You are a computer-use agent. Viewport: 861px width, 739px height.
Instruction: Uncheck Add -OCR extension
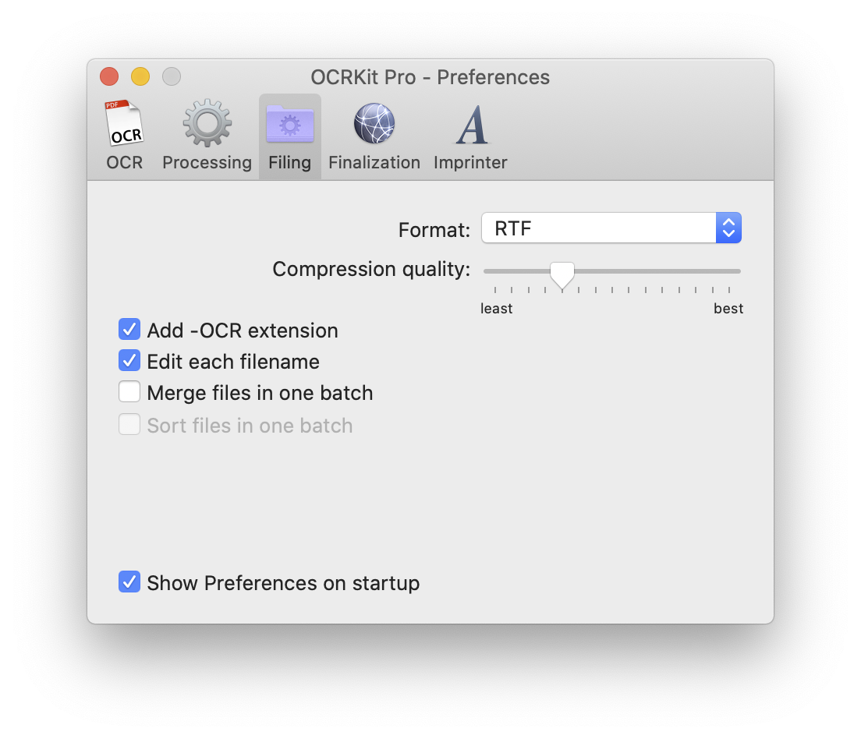(129, 330)
